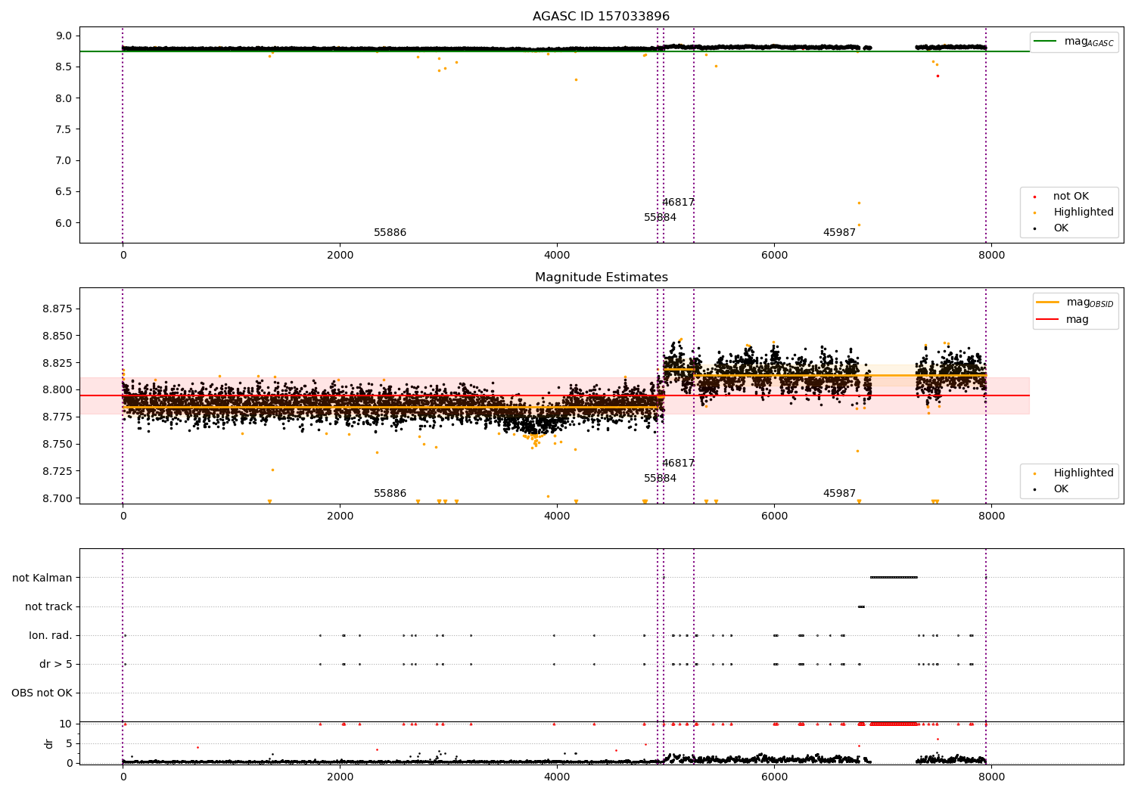
Task: Click the "Ion. rad." row label
Action: [51, 636]
